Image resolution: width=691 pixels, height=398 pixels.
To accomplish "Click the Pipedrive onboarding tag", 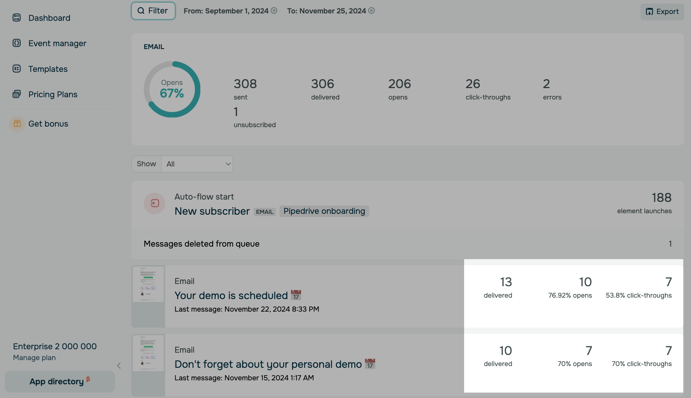I will [324, 211].
